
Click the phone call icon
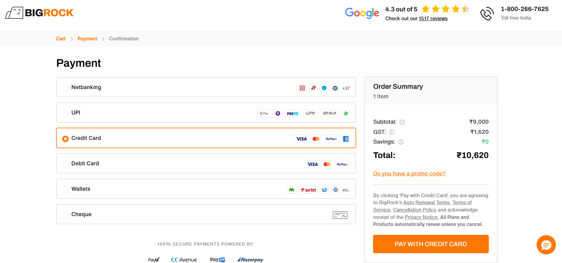click(487, 14)
